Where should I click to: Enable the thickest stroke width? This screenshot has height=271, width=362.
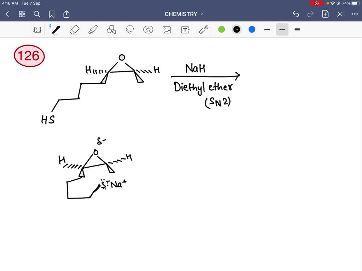pyautogui.click(x=297, y=30)
